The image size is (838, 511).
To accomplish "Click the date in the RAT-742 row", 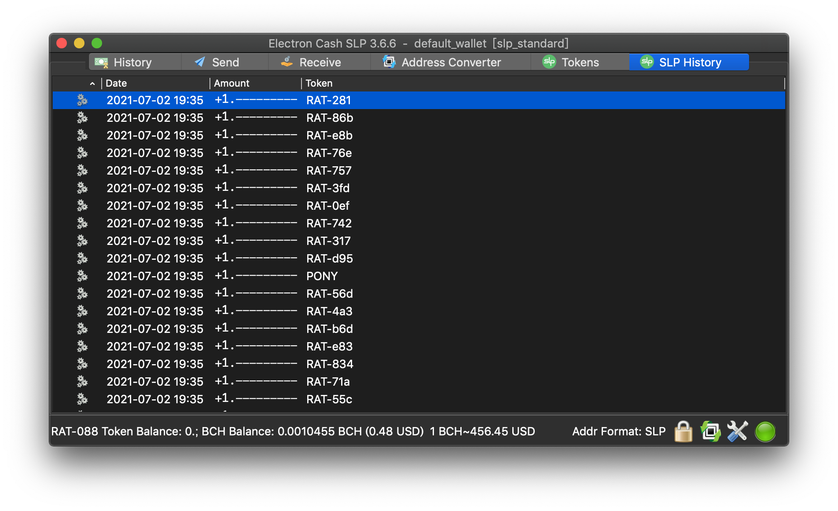I will pyautogui.click(x=155, y=223).
